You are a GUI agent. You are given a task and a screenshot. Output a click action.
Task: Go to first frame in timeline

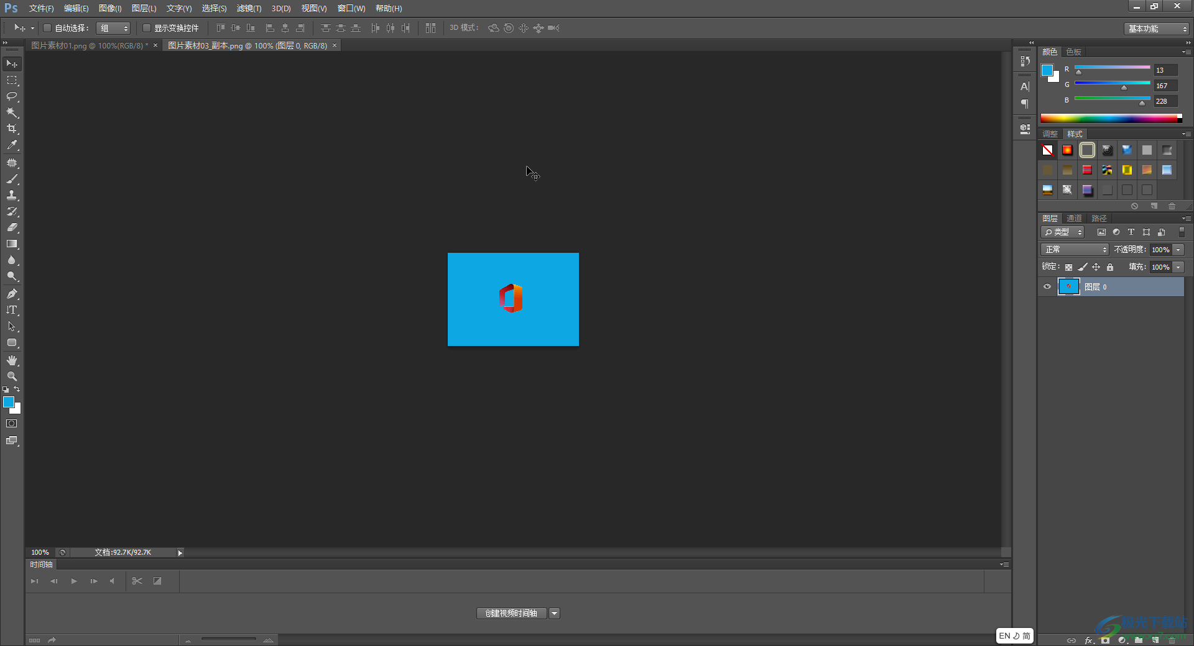click(35, 581)
